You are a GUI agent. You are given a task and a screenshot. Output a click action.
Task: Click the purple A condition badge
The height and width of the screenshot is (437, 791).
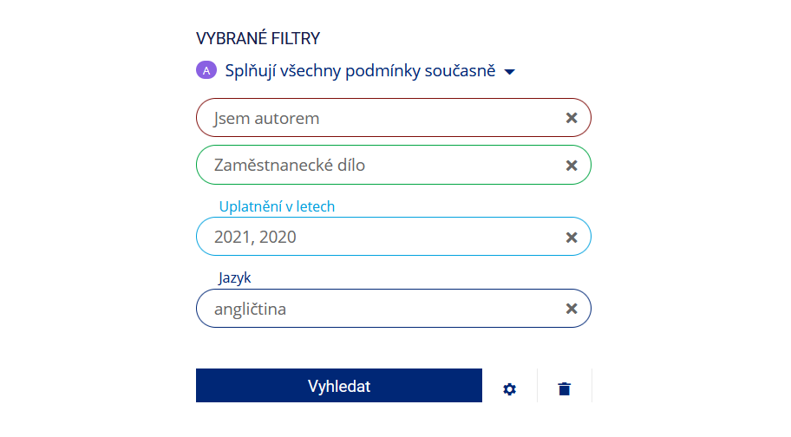[x=206, y=71]
